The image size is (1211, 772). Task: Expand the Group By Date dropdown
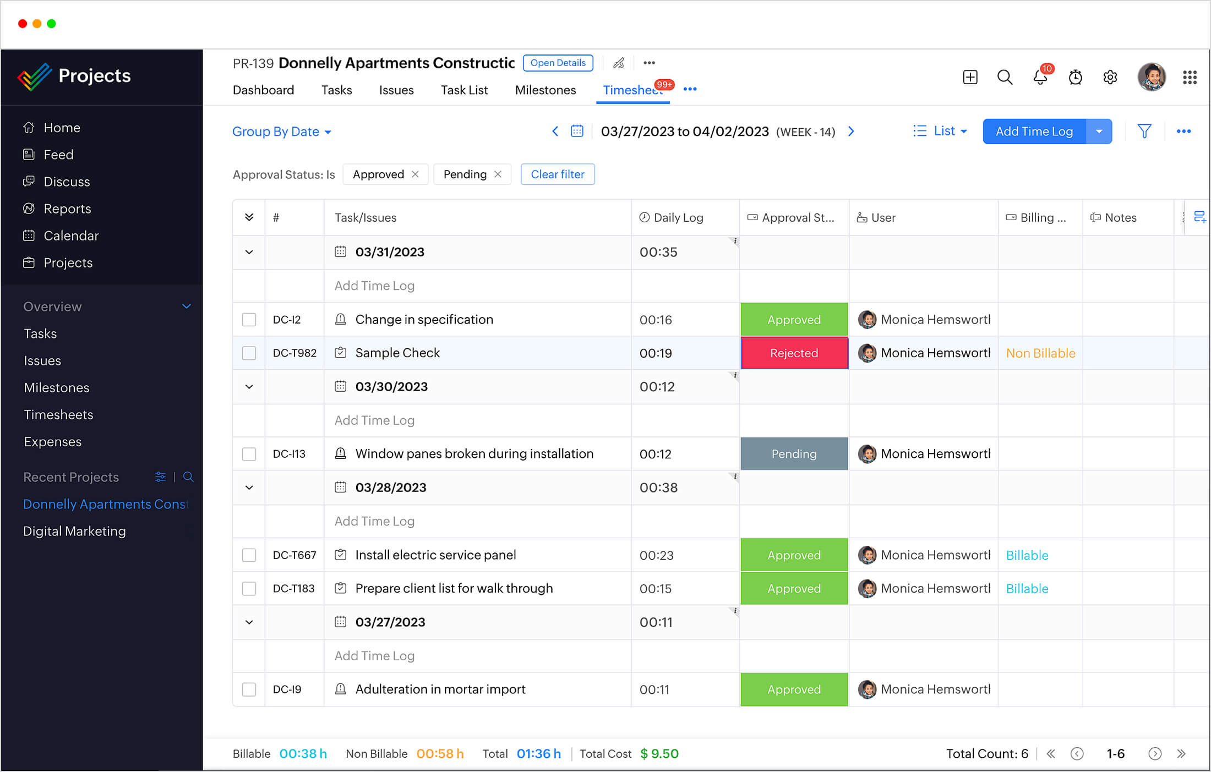click(280, 132)
